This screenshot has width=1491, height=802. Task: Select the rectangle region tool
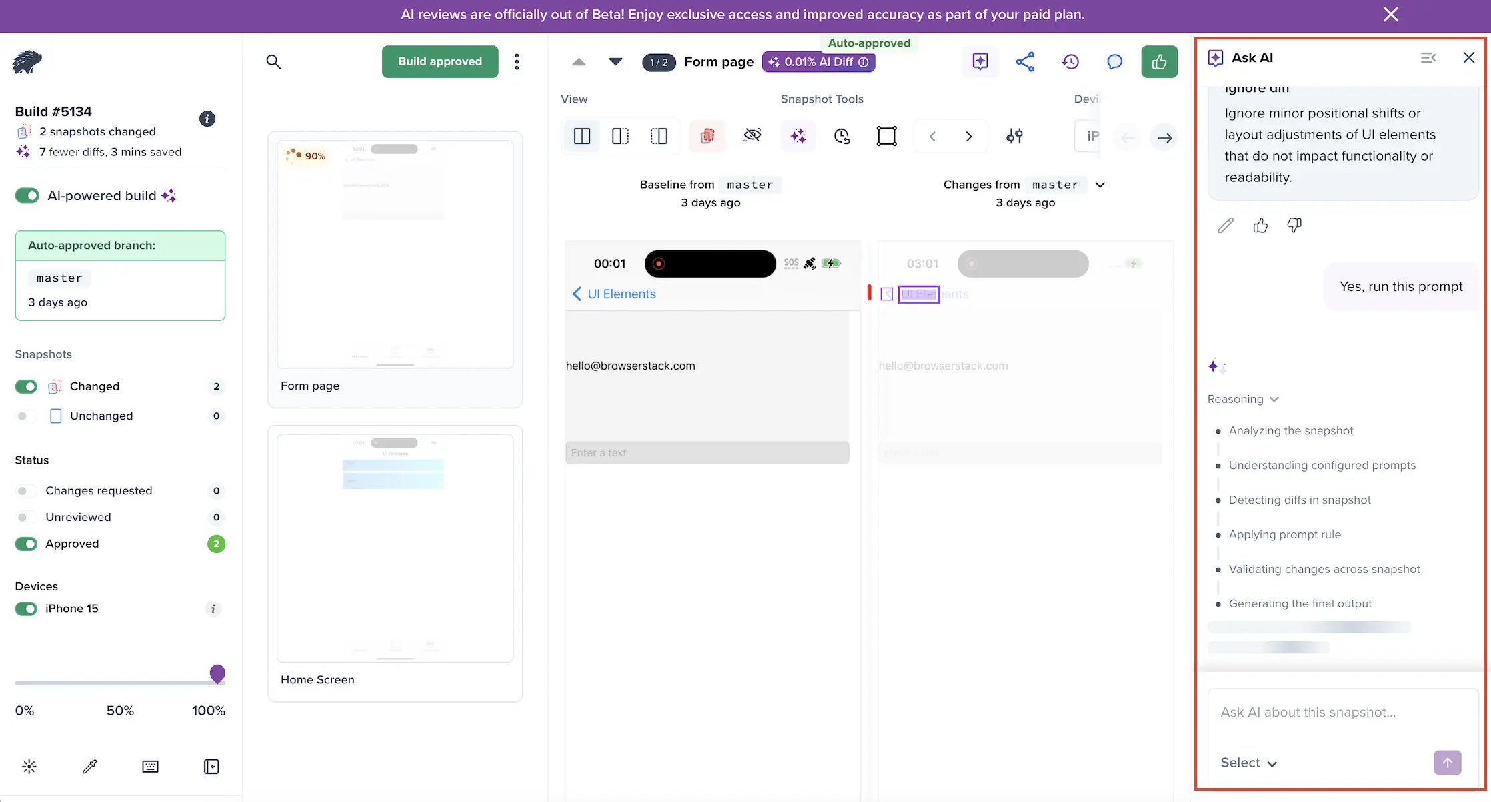pos(886,135)
